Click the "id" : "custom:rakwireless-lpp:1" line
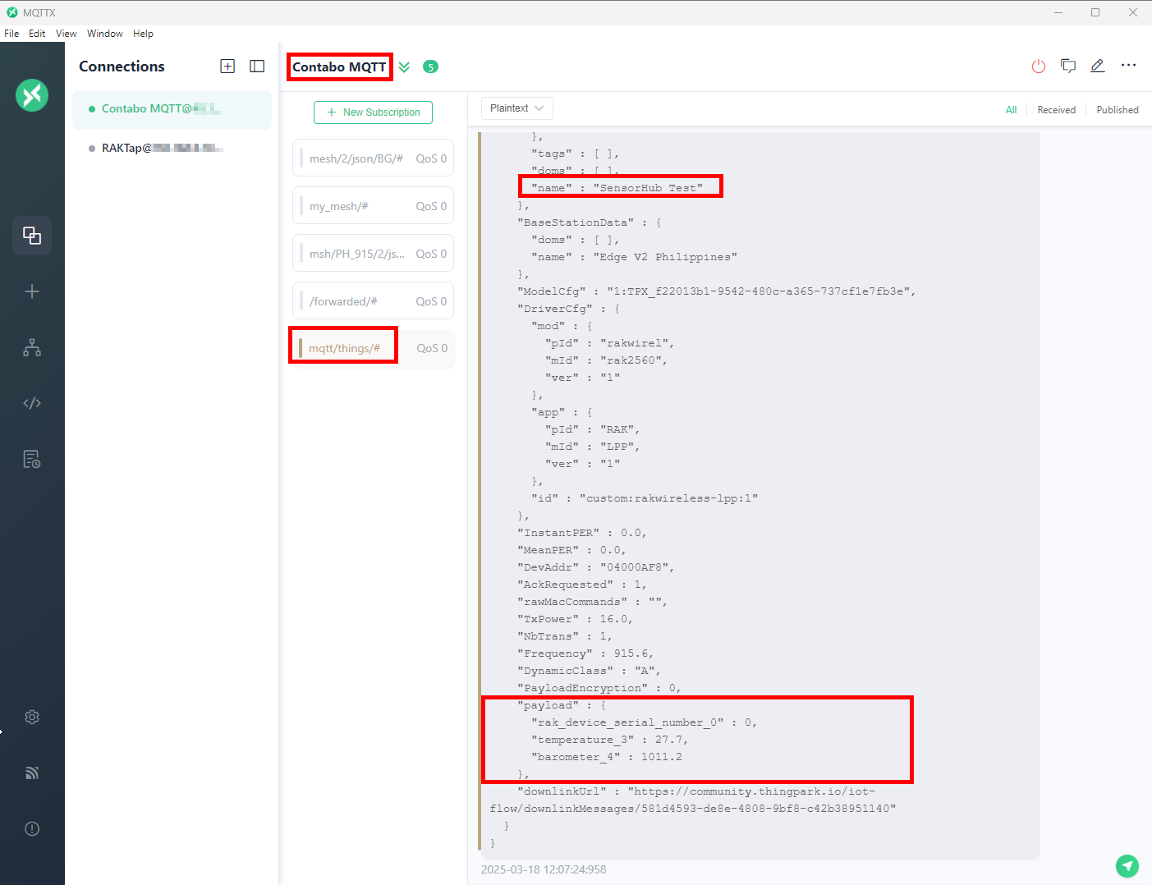The height and width of the screenshot is (885, 1152). tap(645, 498)
